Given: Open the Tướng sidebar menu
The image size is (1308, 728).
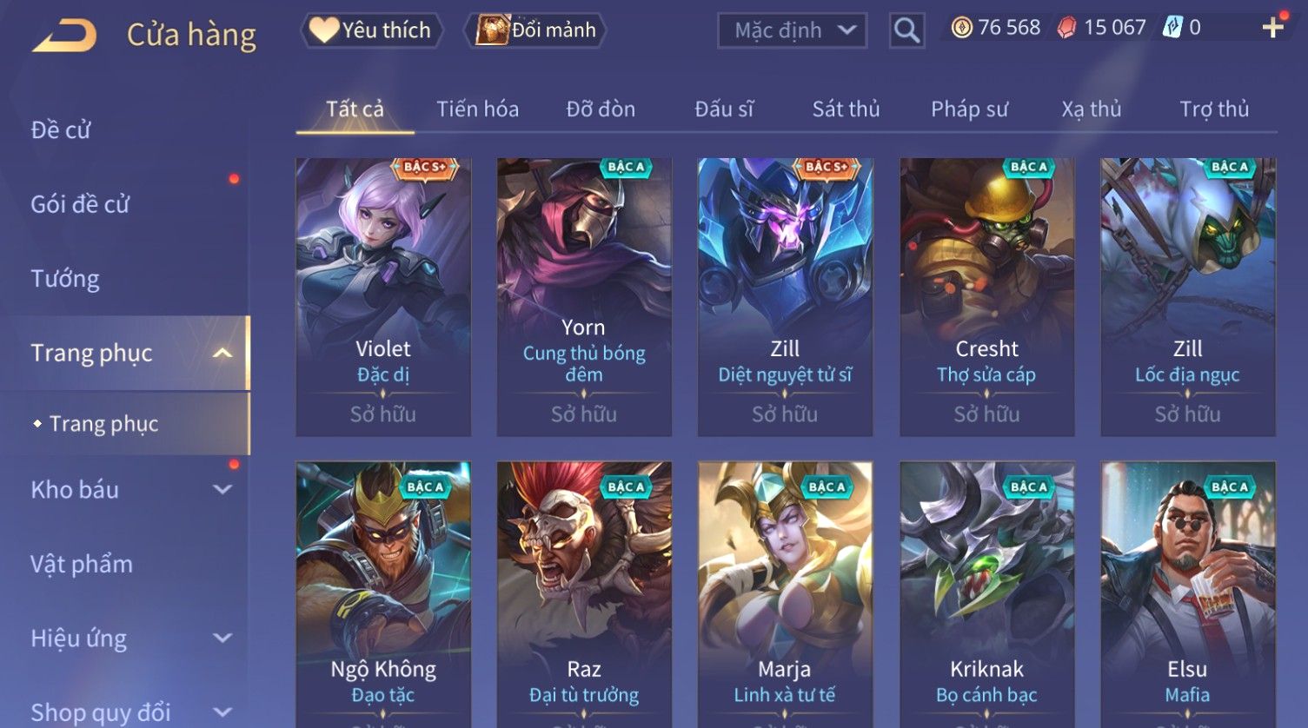Looking at the screenshot, I should click(65, 279).
